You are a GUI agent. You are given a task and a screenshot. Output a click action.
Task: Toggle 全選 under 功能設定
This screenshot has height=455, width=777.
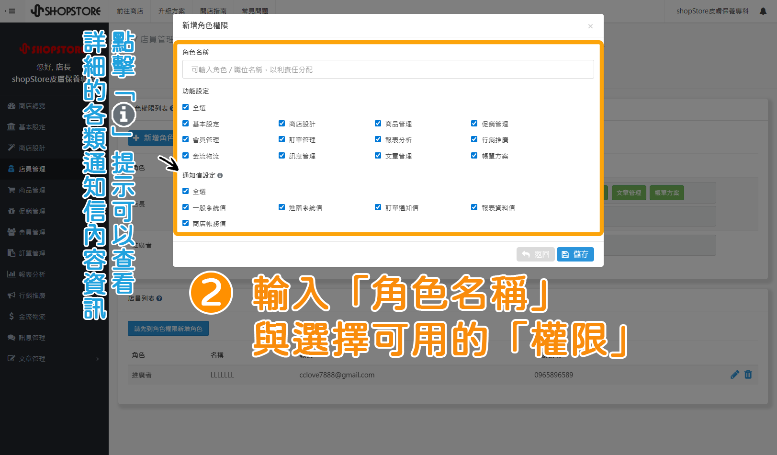(x=186, y=107)
